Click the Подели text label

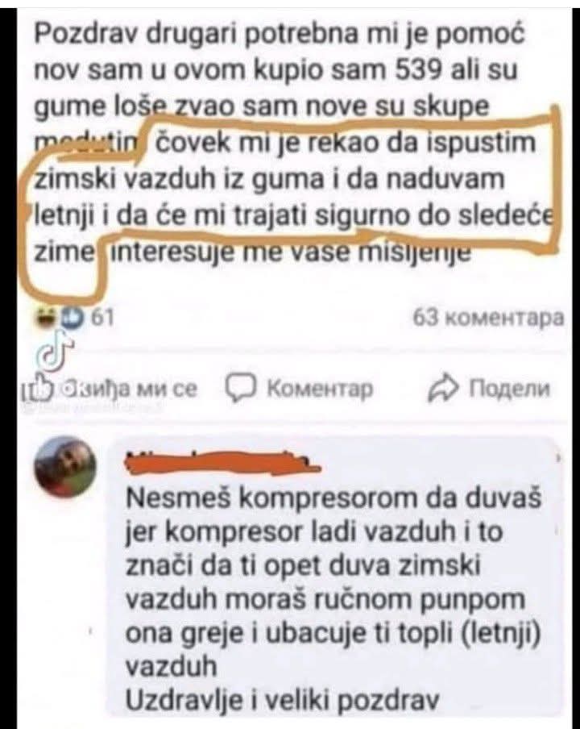[510, 389]
